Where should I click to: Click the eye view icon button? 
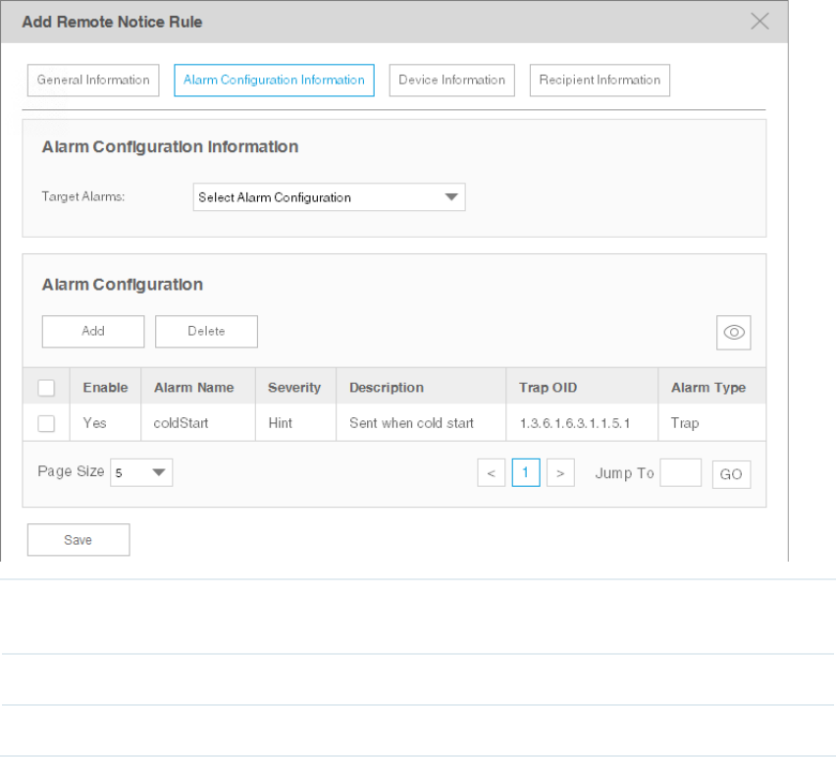point(733,332)
